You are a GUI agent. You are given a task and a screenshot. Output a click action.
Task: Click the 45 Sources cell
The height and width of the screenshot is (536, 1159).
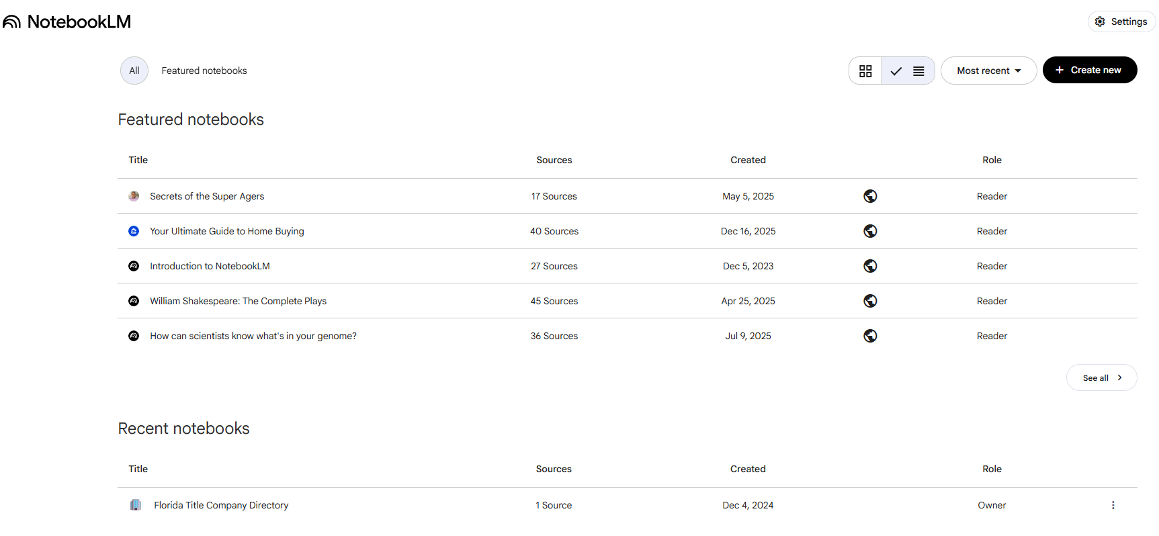(554, 301)
